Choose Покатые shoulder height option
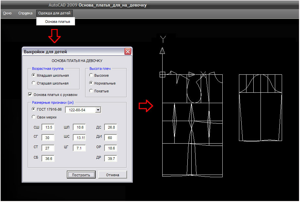 (91, 91)
